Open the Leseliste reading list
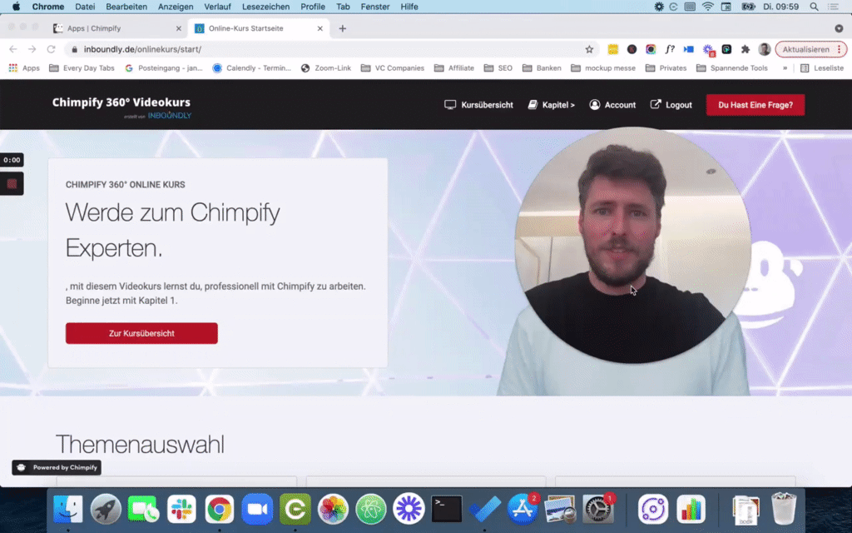Image resolution: width=852 pixels, height=533 pixels. click(823, 68)
